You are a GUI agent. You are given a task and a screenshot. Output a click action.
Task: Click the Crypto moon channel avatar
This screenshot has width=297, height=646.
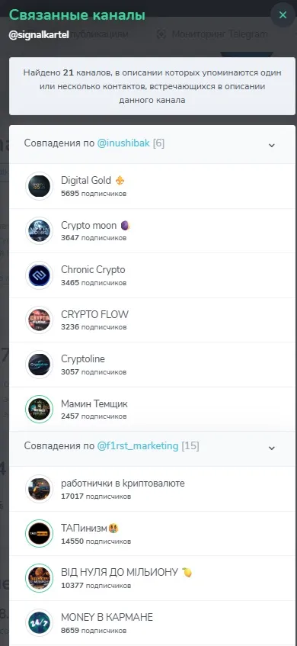[39, 230]
